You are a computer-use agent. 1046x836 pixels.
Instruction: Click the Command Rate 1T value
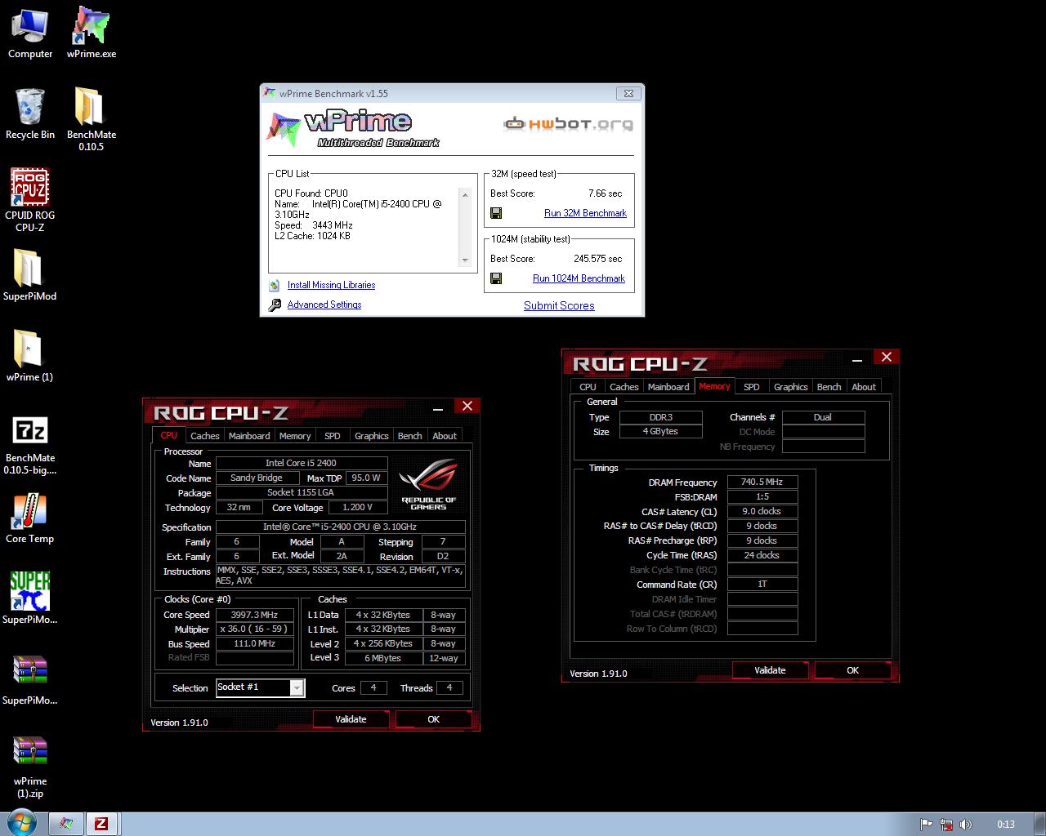point(762,585)
